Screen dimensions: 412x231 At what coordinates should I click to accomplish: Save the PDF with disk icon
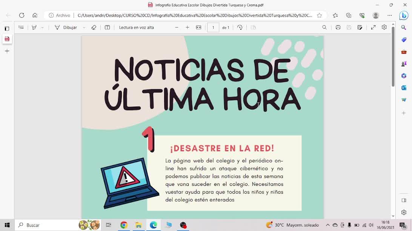tap(349, 27)
